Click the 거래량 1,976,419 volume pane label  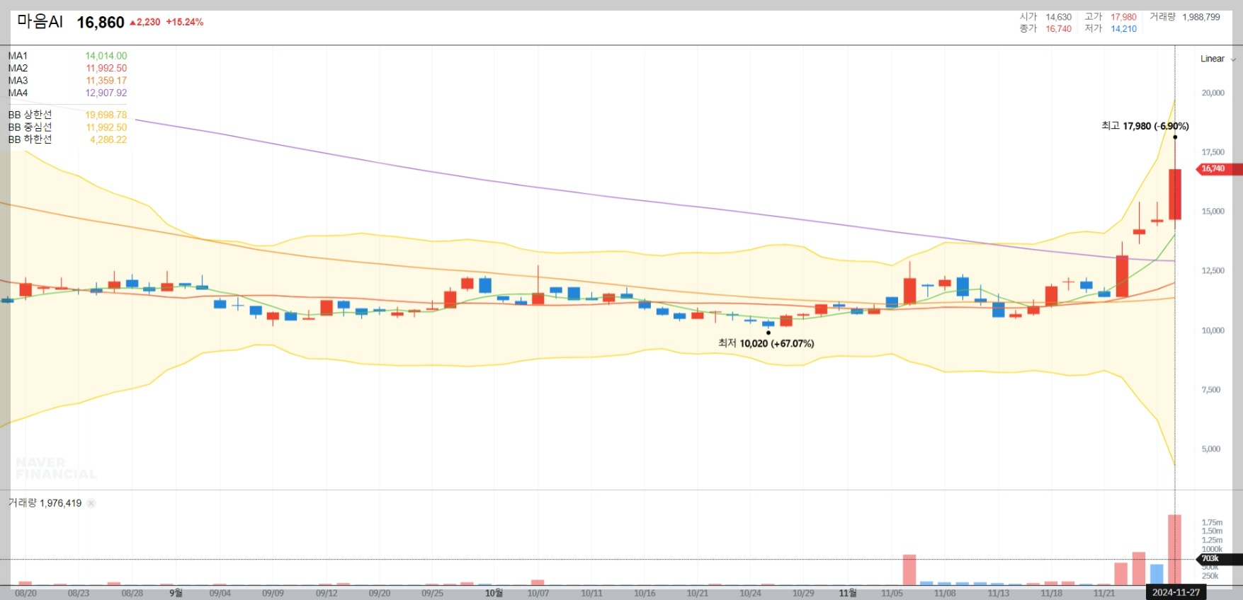45,503
